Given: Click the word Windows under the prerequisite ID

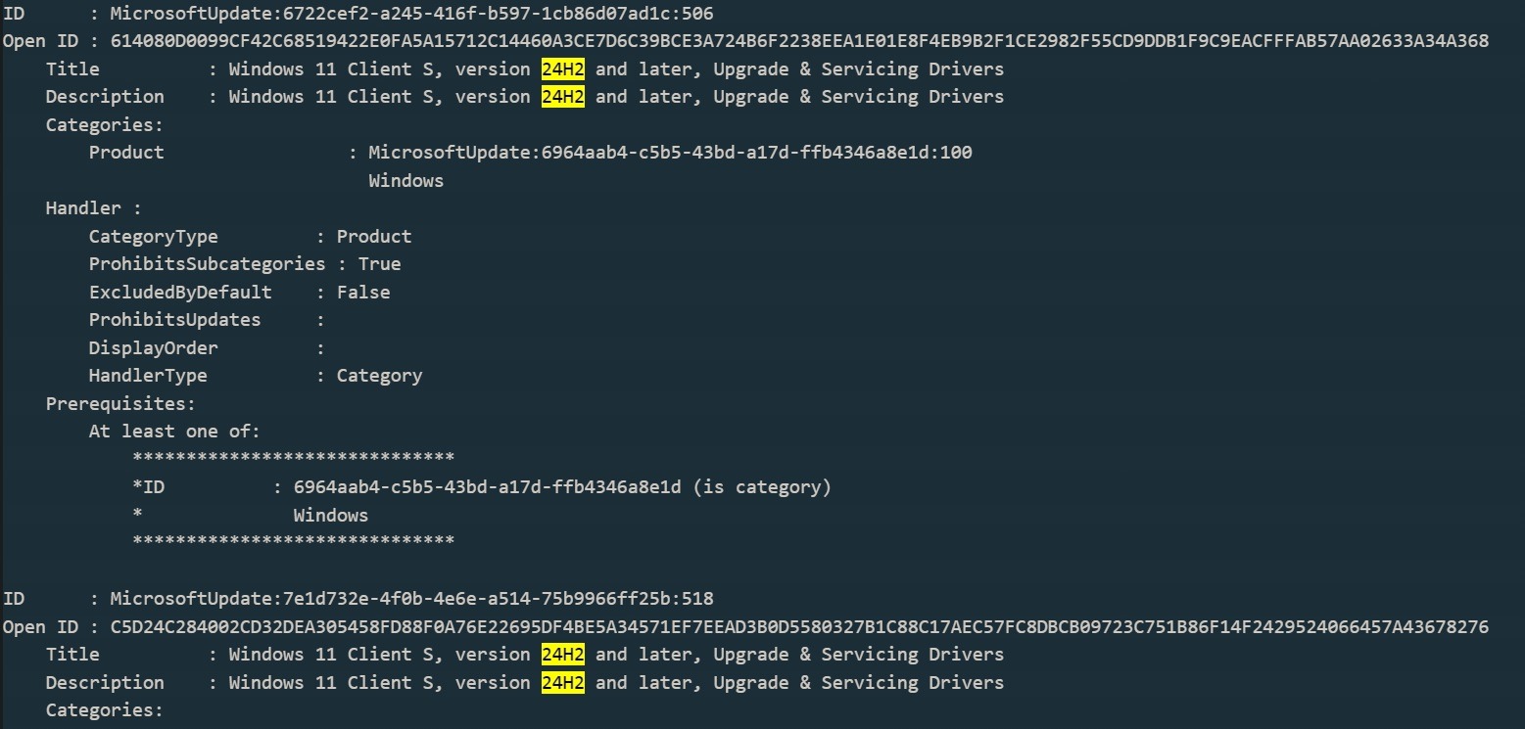Looking at the screenshot, I should coord(330,516).
